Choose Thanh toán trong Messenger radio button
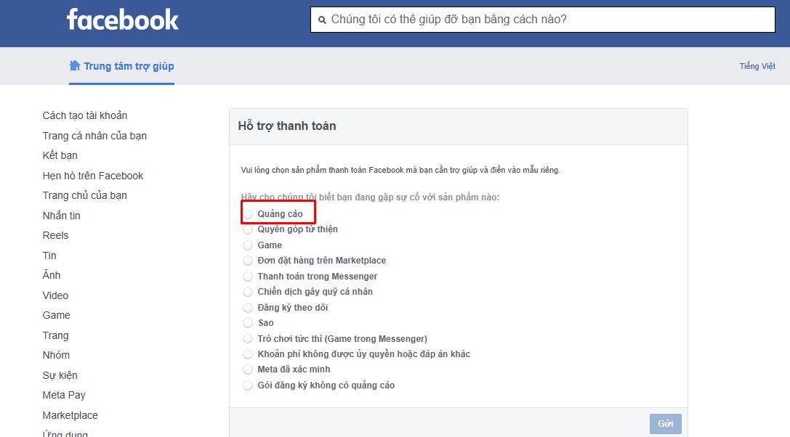790x437 pixels. pos(247,277)
